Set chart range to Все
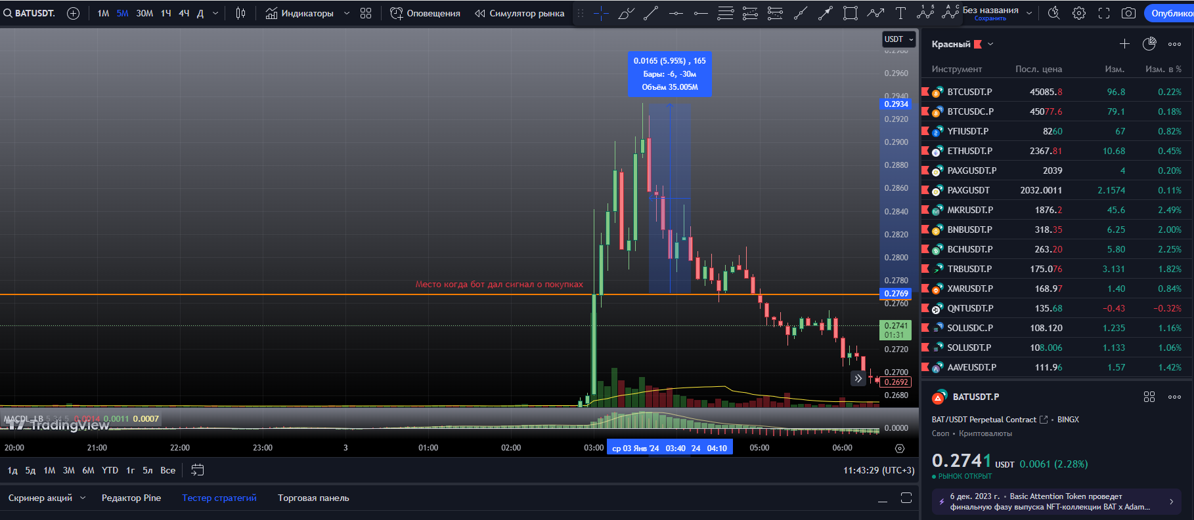This screenshot has height=520, width=1194. (168, 470)
